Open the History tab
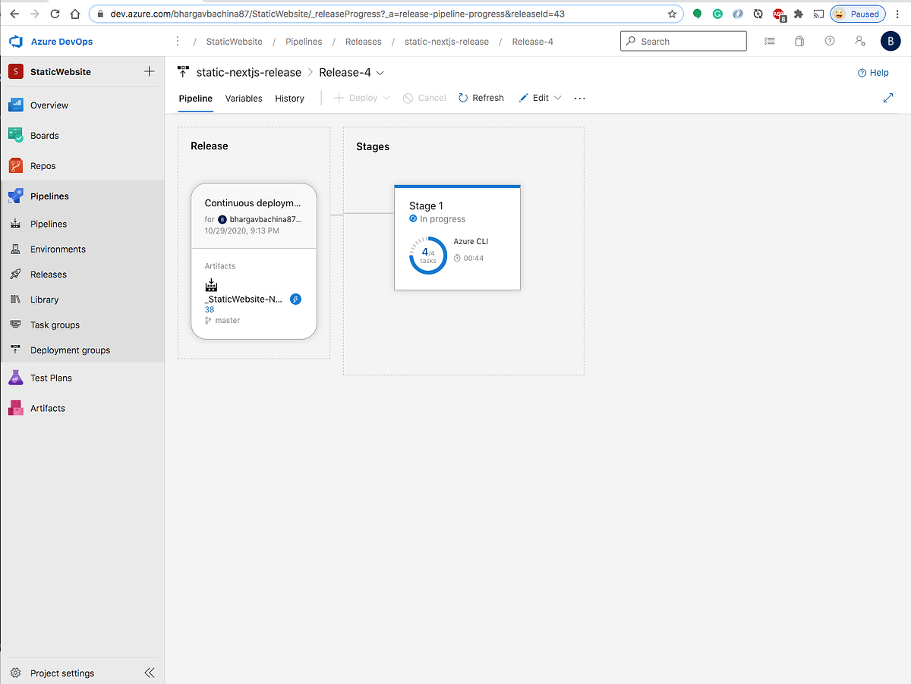The image size is (911, 684). point(289,98)
